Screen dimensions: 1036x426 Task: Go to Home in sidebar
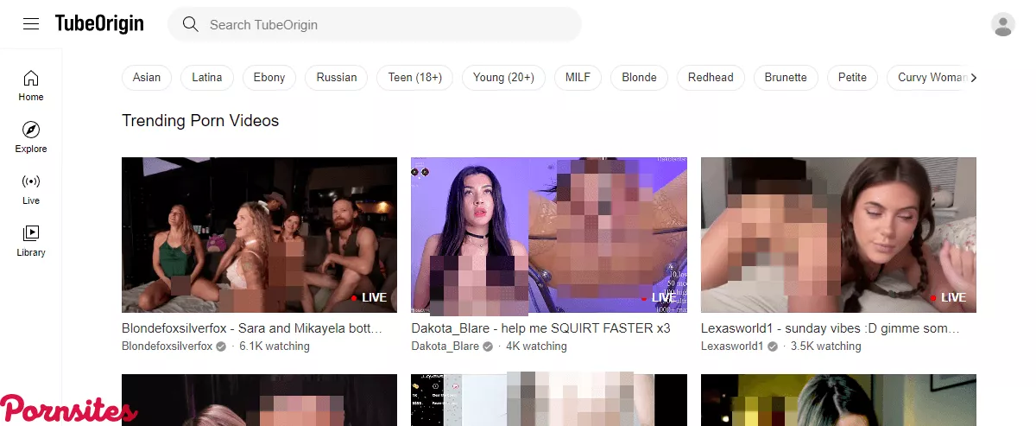click(x=31, y=86)
